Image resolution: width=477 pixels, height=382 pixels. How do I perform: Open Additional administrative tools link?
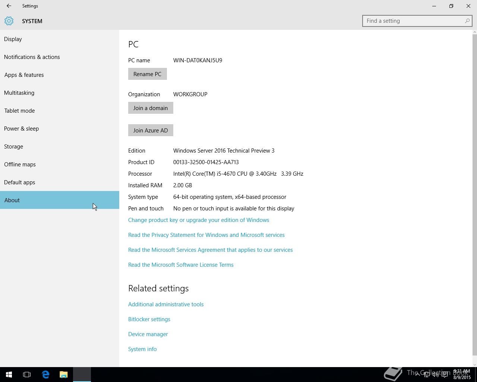[x=166, y=304]
